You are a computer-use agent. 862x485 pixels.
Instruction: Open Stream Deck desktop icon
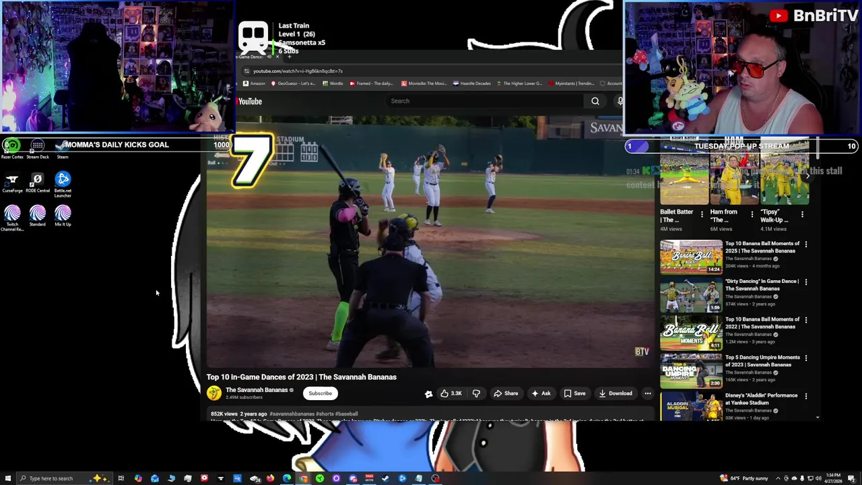point(38,149)
